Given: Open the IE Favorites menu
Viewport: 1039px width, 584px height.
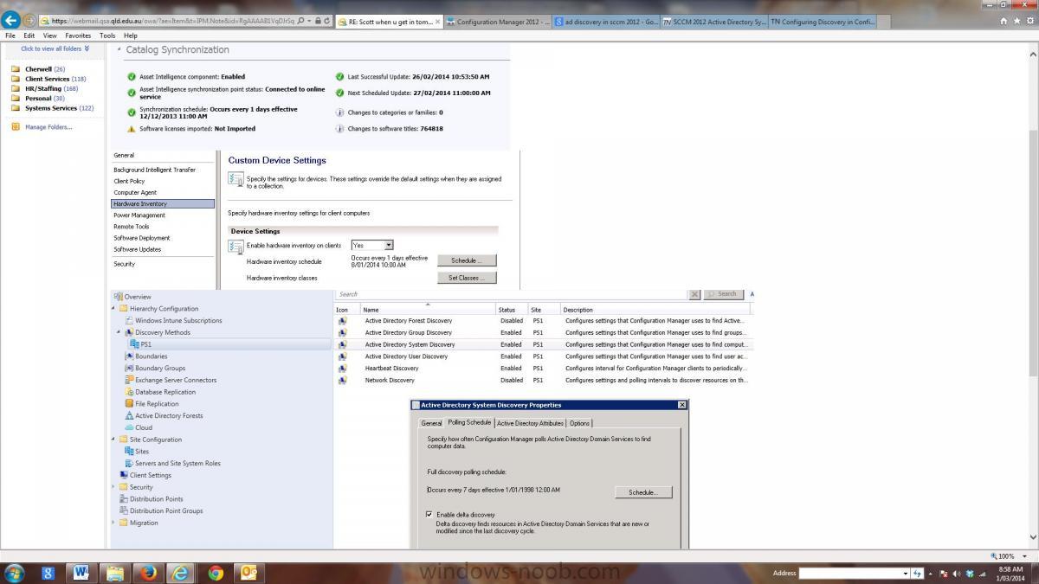Looking at the screenshot, I should click(78, 35).
